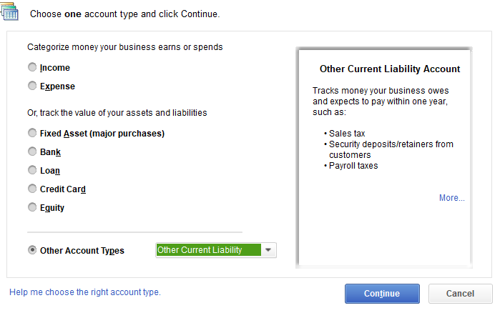The image size is (500, 318).
Task: Click the More... link
Action: (x=451, y=198)
